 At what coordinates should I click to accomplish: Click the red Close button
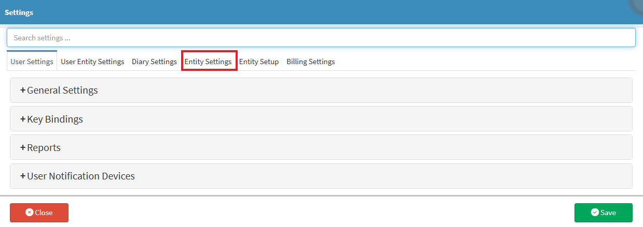39,213
